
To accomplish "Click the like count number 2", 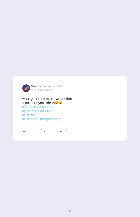I will point(66,130).
